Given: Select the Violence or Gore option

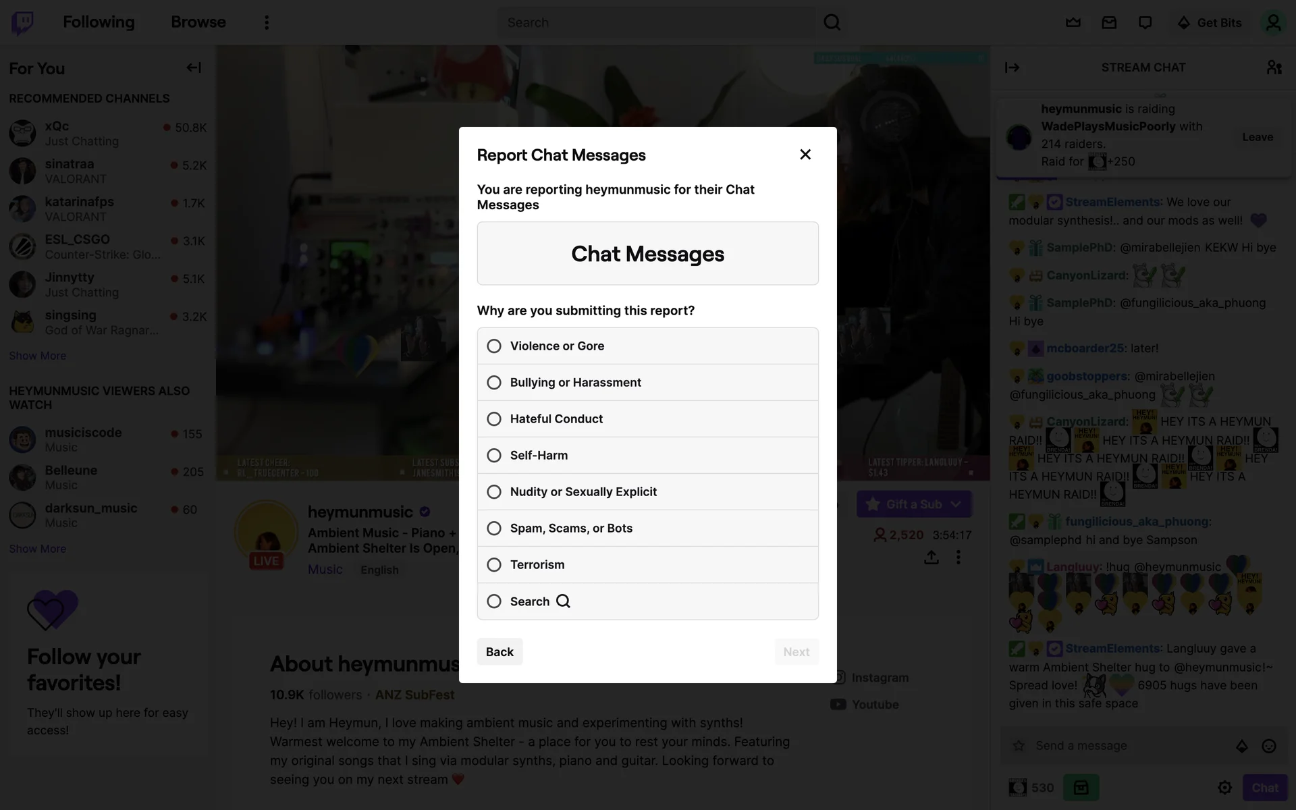Looking at the screenshot, I should tap(648, 346).
